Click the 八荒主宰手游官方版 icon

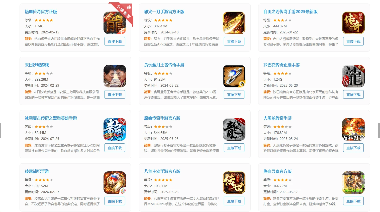(x=234, y=183)
